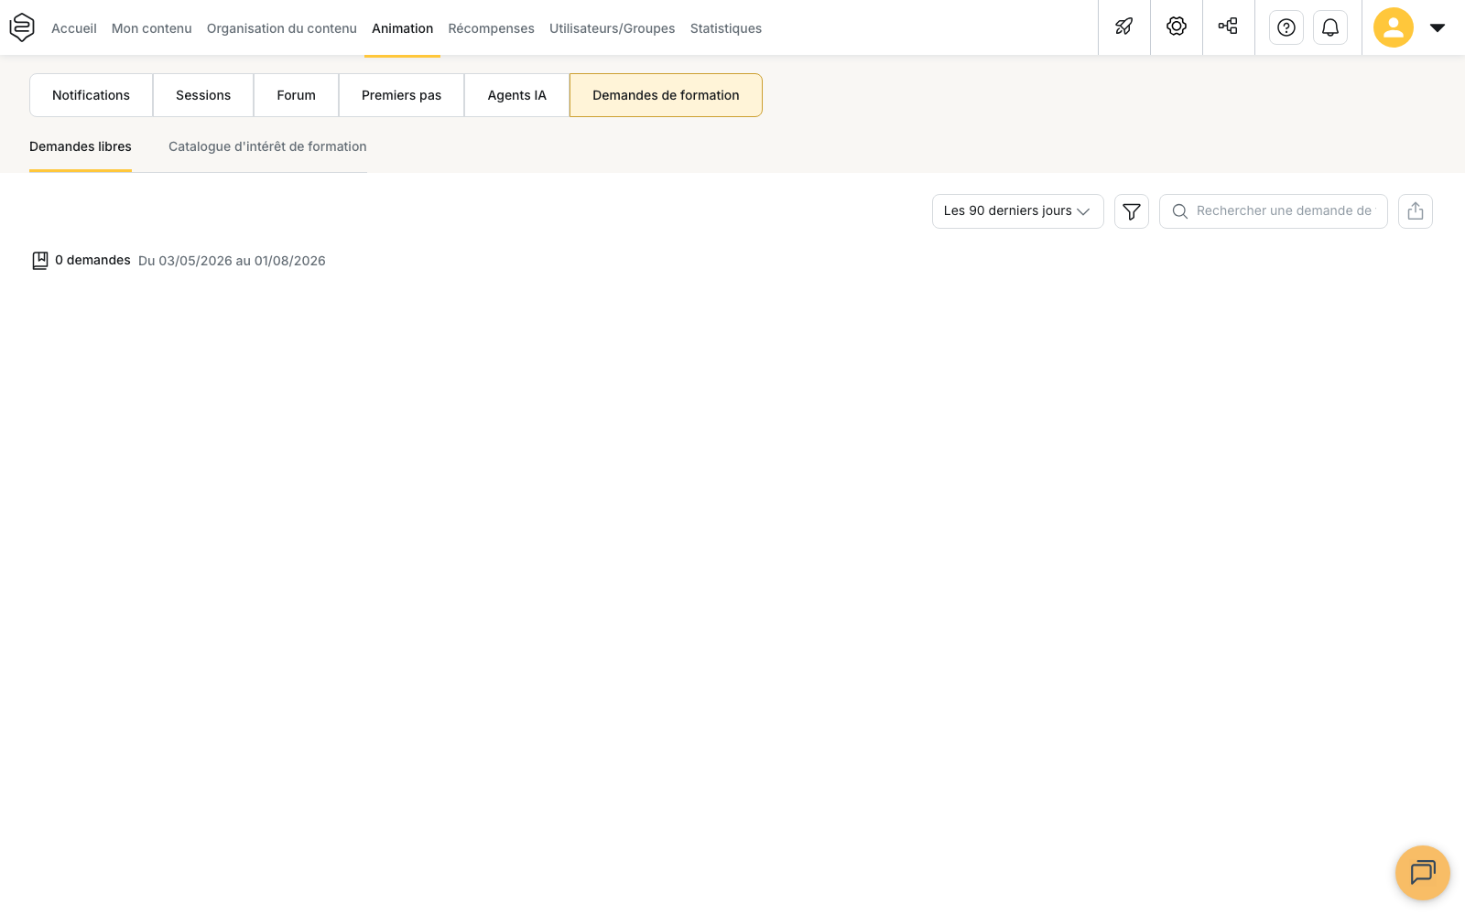Select the Demandes de formation tab
This screenshot has height=915, width=1465.
click(667, 95)
